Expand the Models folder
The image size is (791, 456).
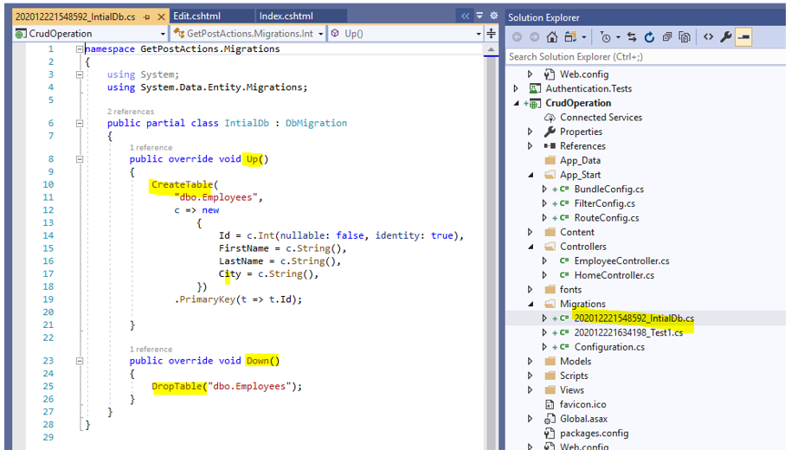tap(531, 362)
